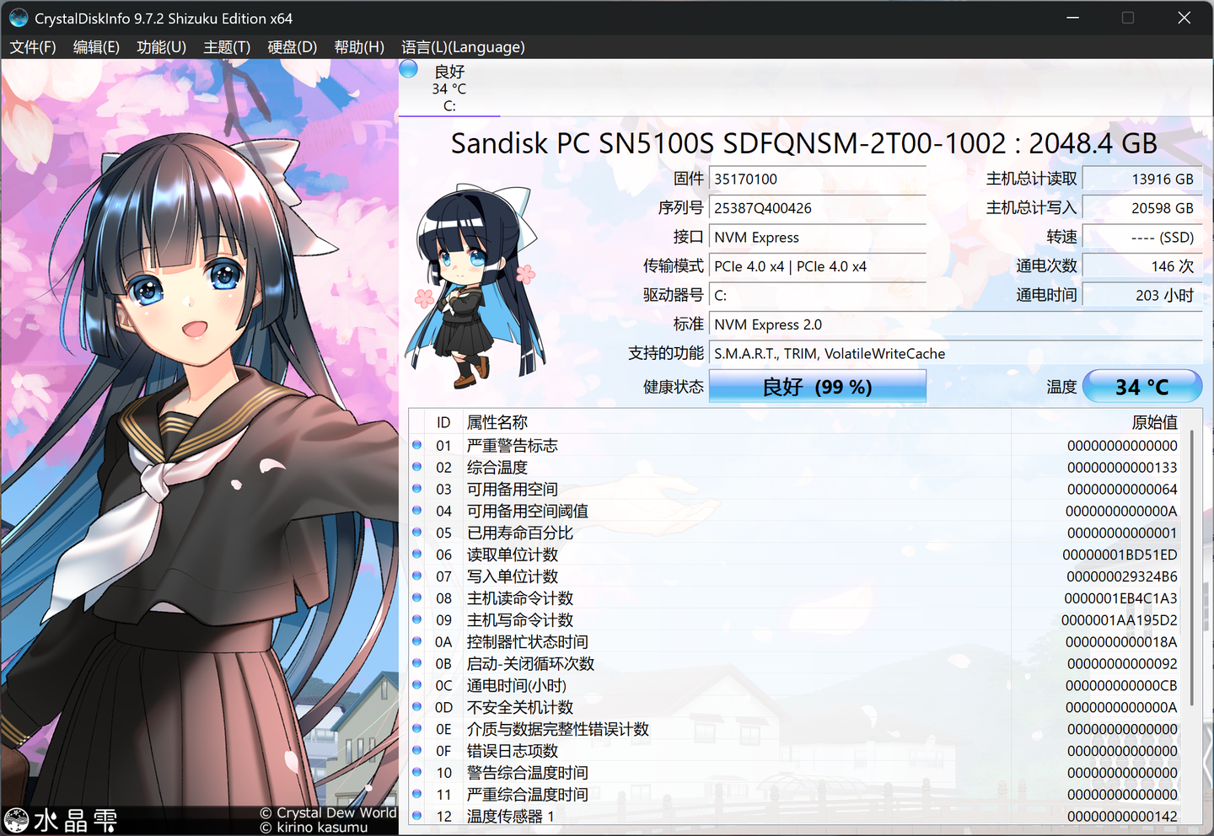Select the raw value 00000029324B6
Screen dimensions: 1214x836
coord(1122,576)
